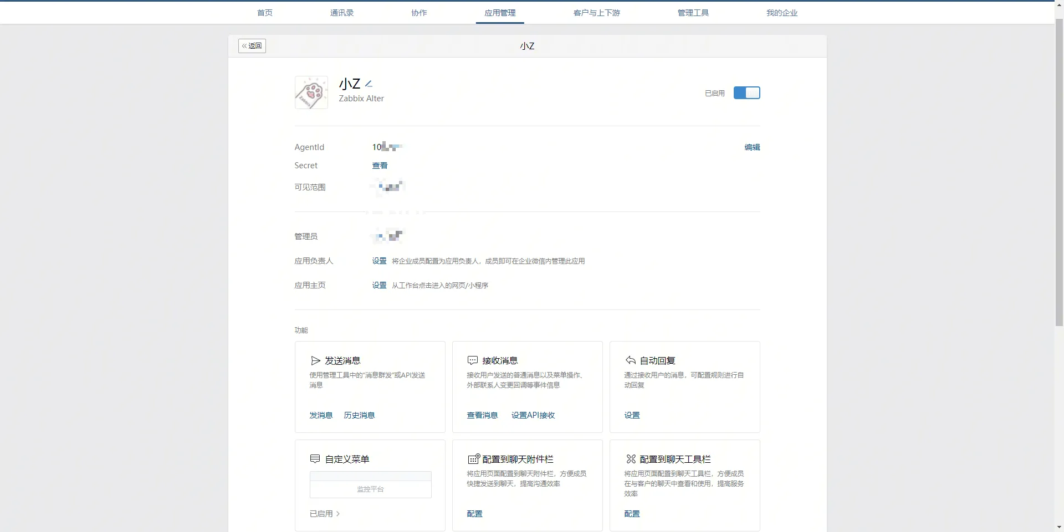The height and width of the screenshot is (532, 1064).
Task: Switch to 我的企业 tab
Action: pyautogui.click(x=782, y=13)
